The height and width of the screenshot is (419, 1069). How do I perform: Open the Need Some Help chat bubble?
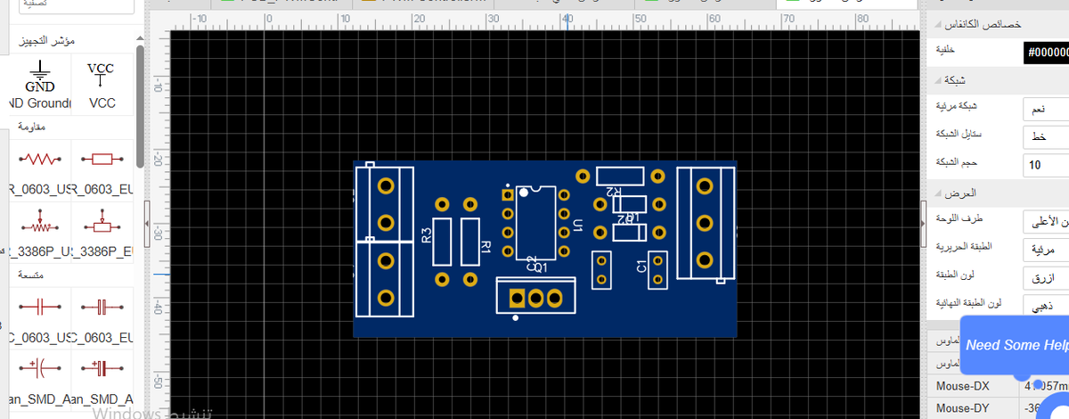point(1016,345)
